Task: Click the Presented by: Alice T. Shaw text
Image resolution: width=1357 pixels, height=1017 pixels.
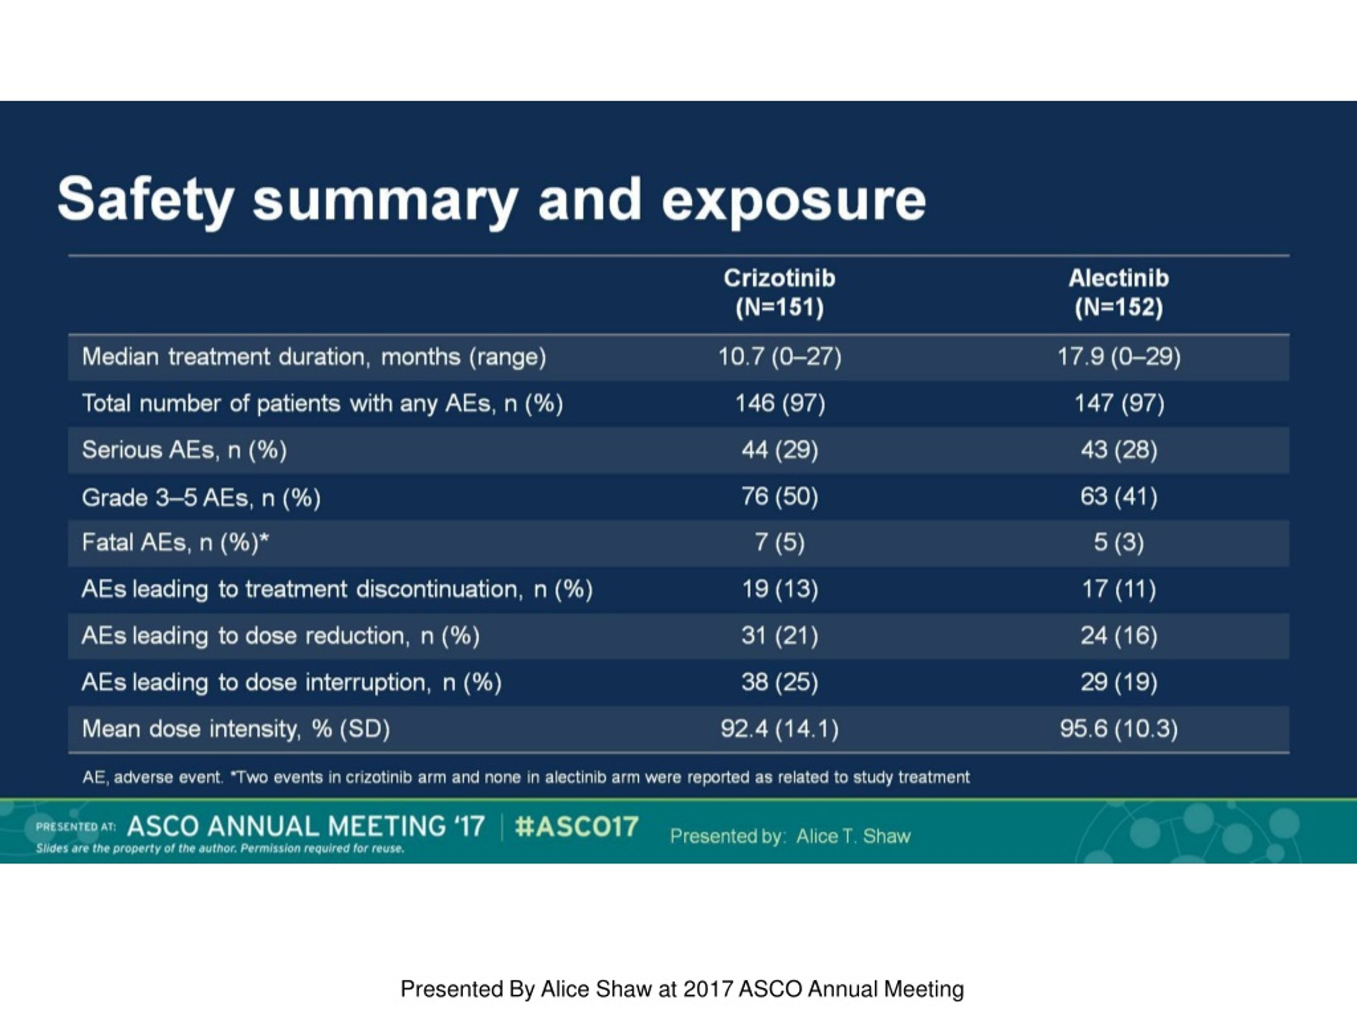Action: [790, 836]
